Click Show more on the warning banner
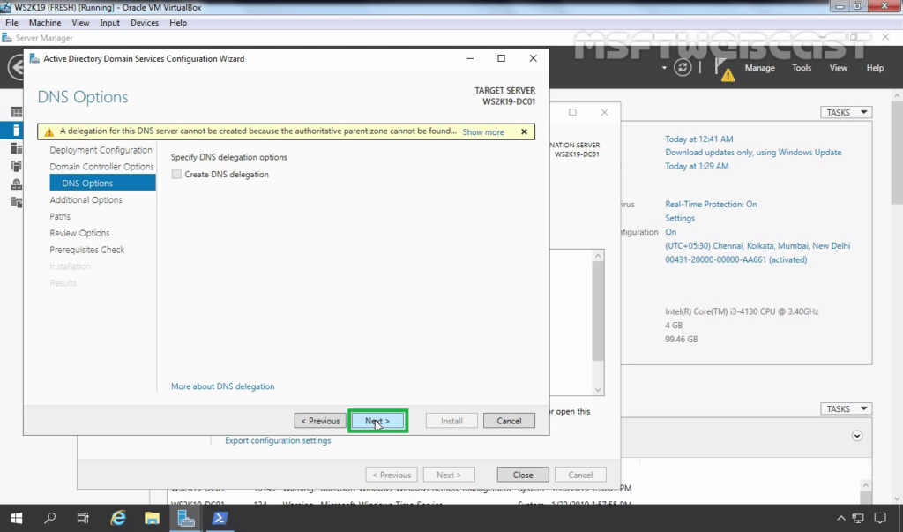Image resolution: width=903 pixels, height=532 pixels. coord(483,132)
